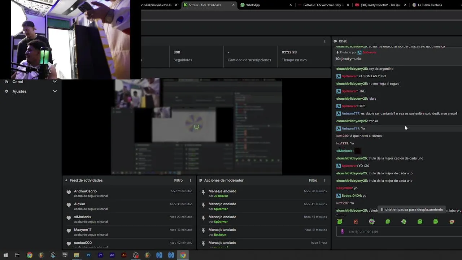Open Photoshop from the taskbar
This screenshot has width=462, height=260.
[x=88, y=255]
